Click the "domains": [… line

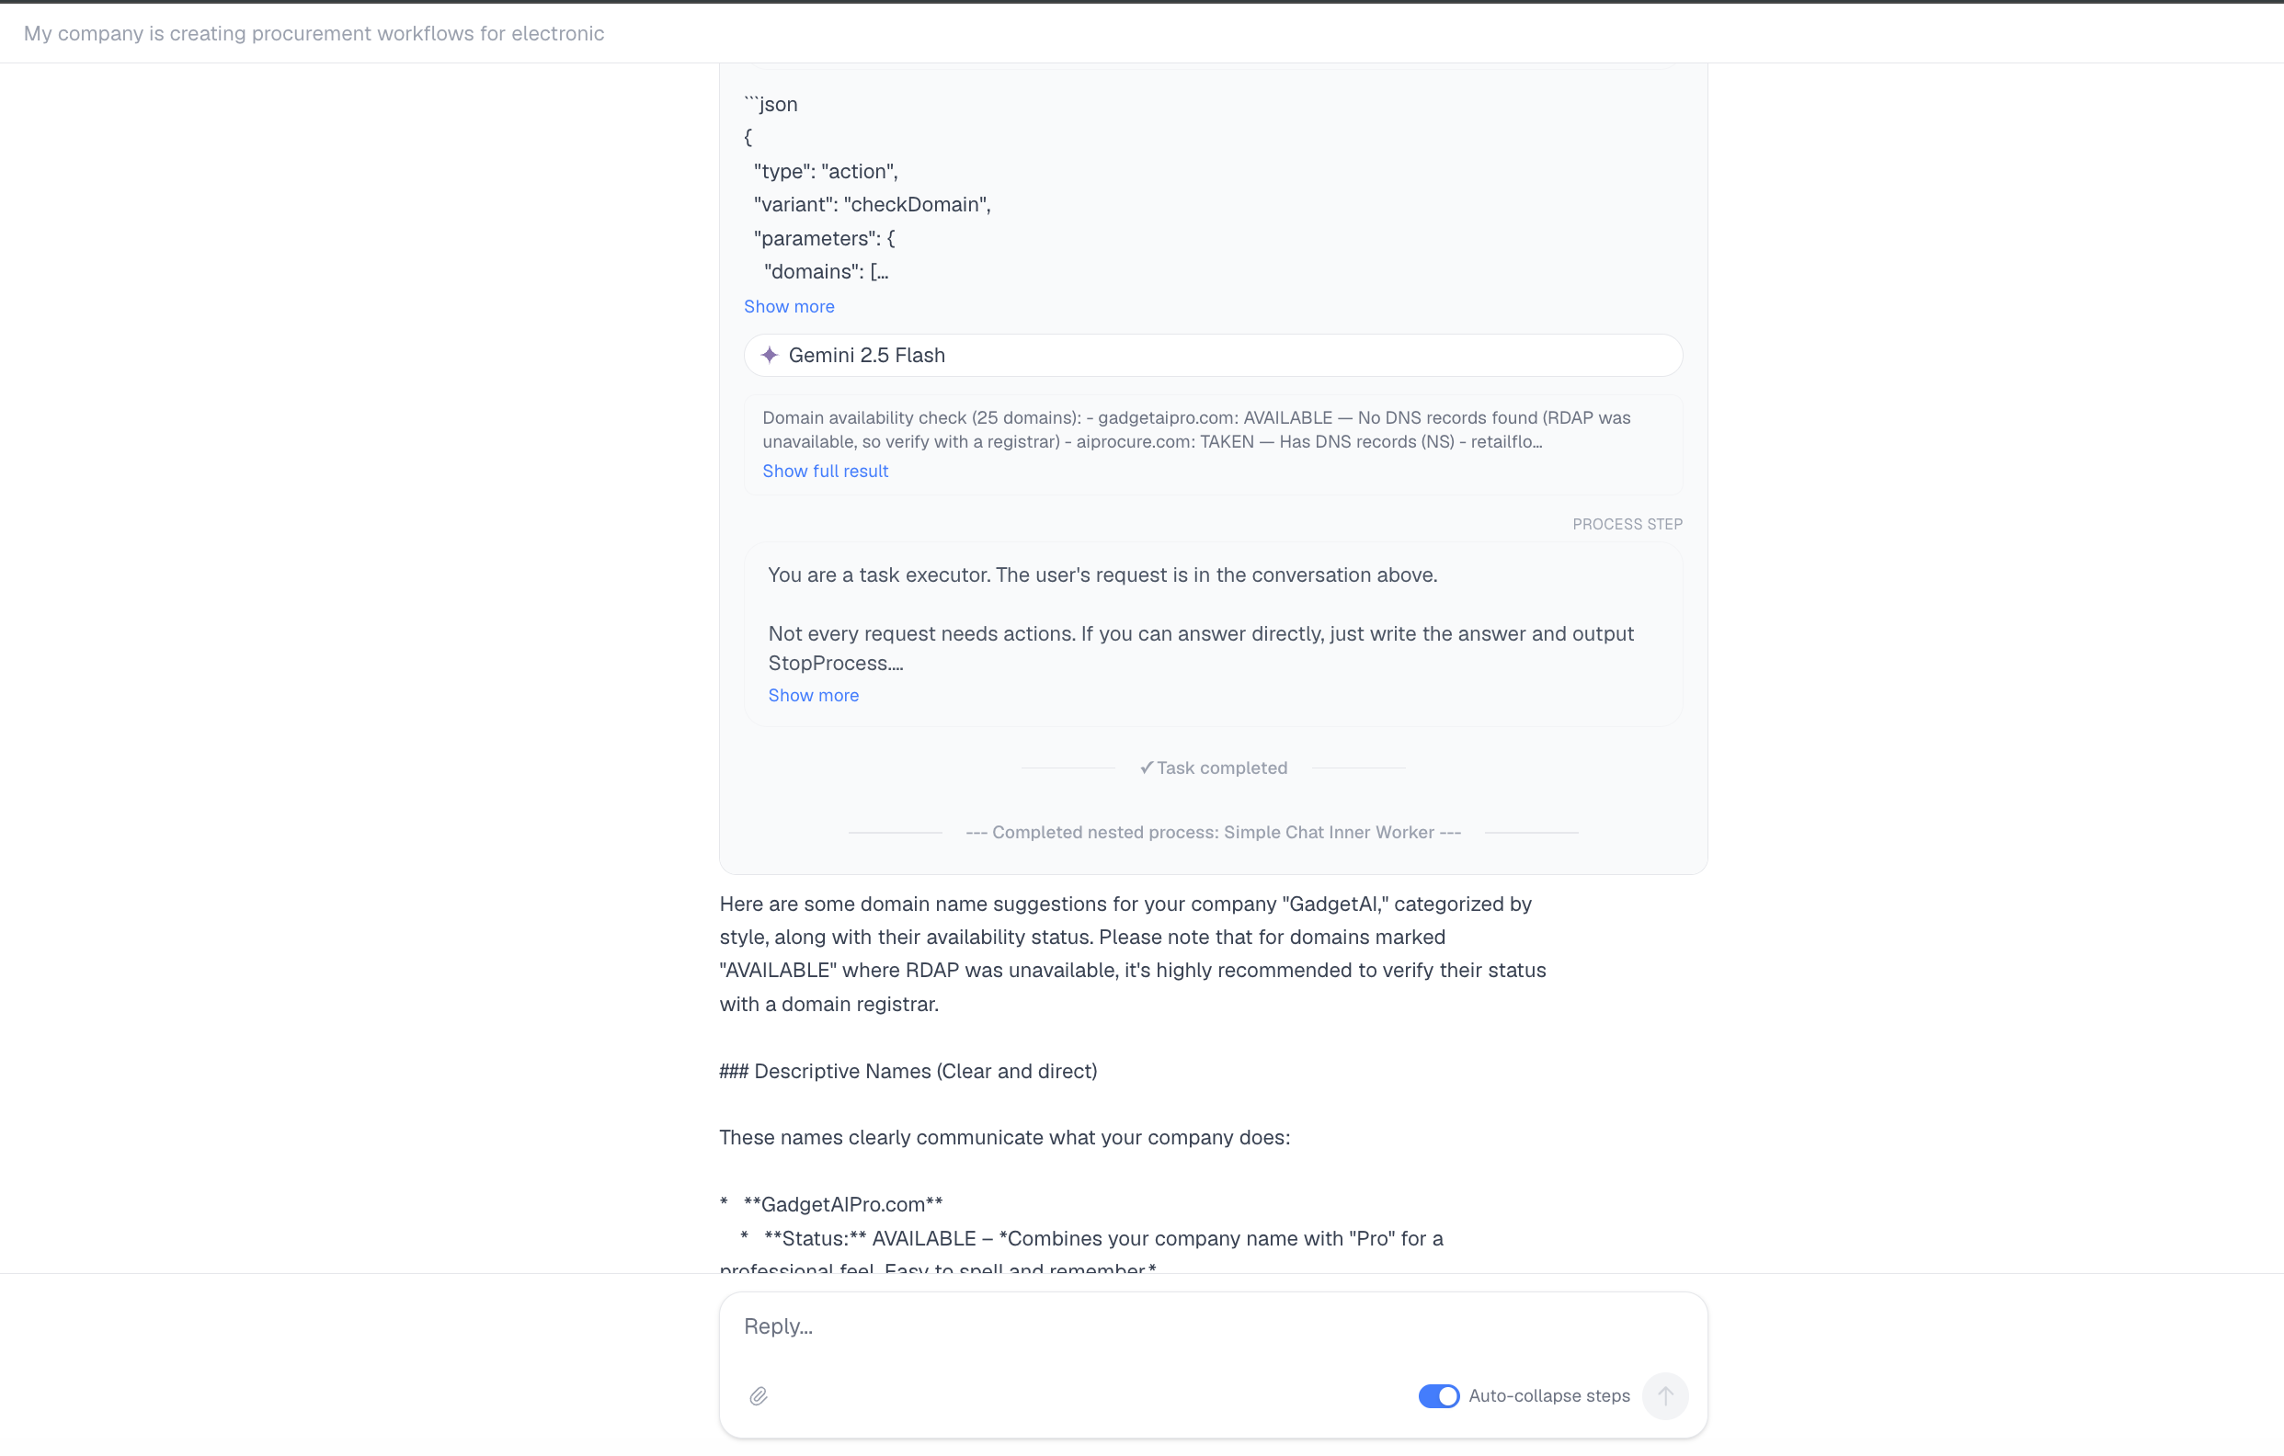[x=826, y=272]
